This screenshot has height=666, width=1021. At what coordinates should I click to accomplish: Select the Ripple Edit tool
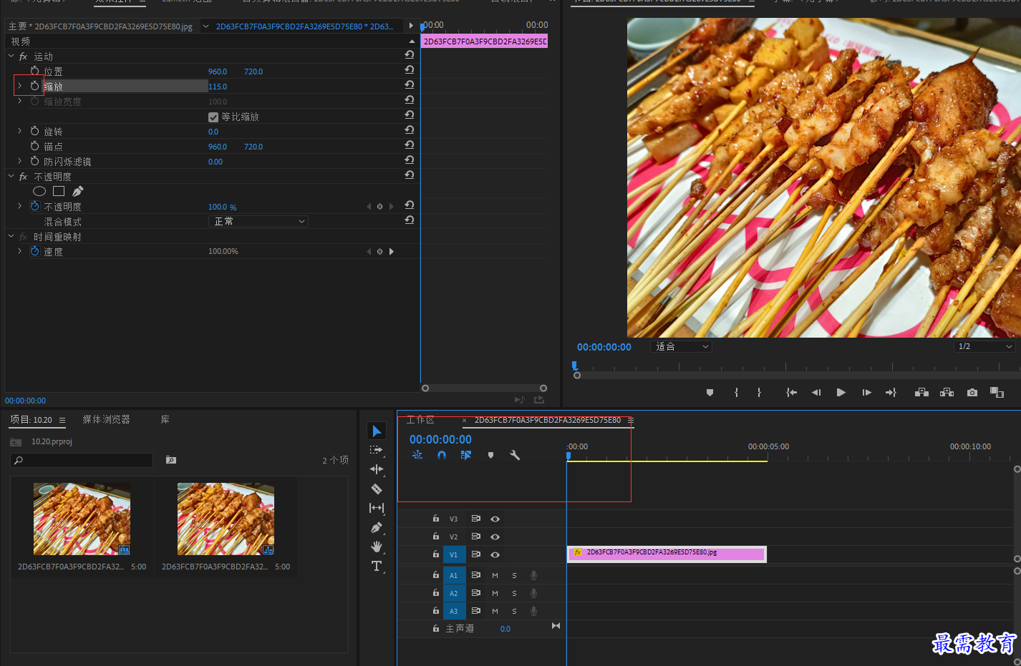pyautogui.click(x=377, y=469)
